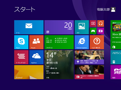The height and width of the screenshot is (90, 121).
Task: Click the user account picture
Action: click(x=113, y=9)
